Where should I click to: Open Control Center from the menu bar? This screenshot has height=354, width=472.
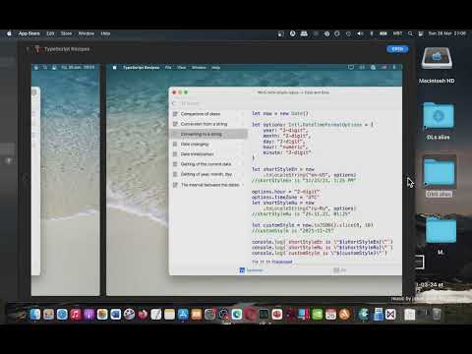point(421,33)
